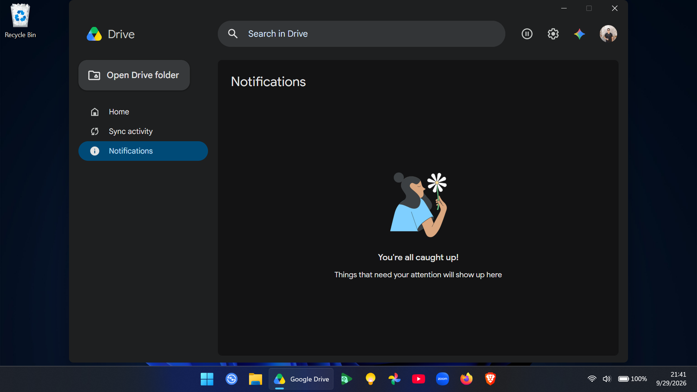
Task: Click the blue sync arrows app on taskbar
Action: [x=231, y=379]
